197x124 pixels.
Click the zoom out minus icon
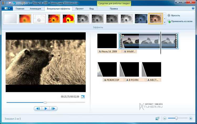165,118
